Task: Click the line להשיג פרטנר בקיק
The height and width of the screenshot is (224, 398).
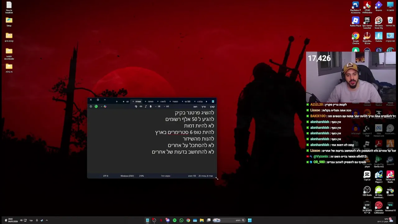Action: pos(194,113)
